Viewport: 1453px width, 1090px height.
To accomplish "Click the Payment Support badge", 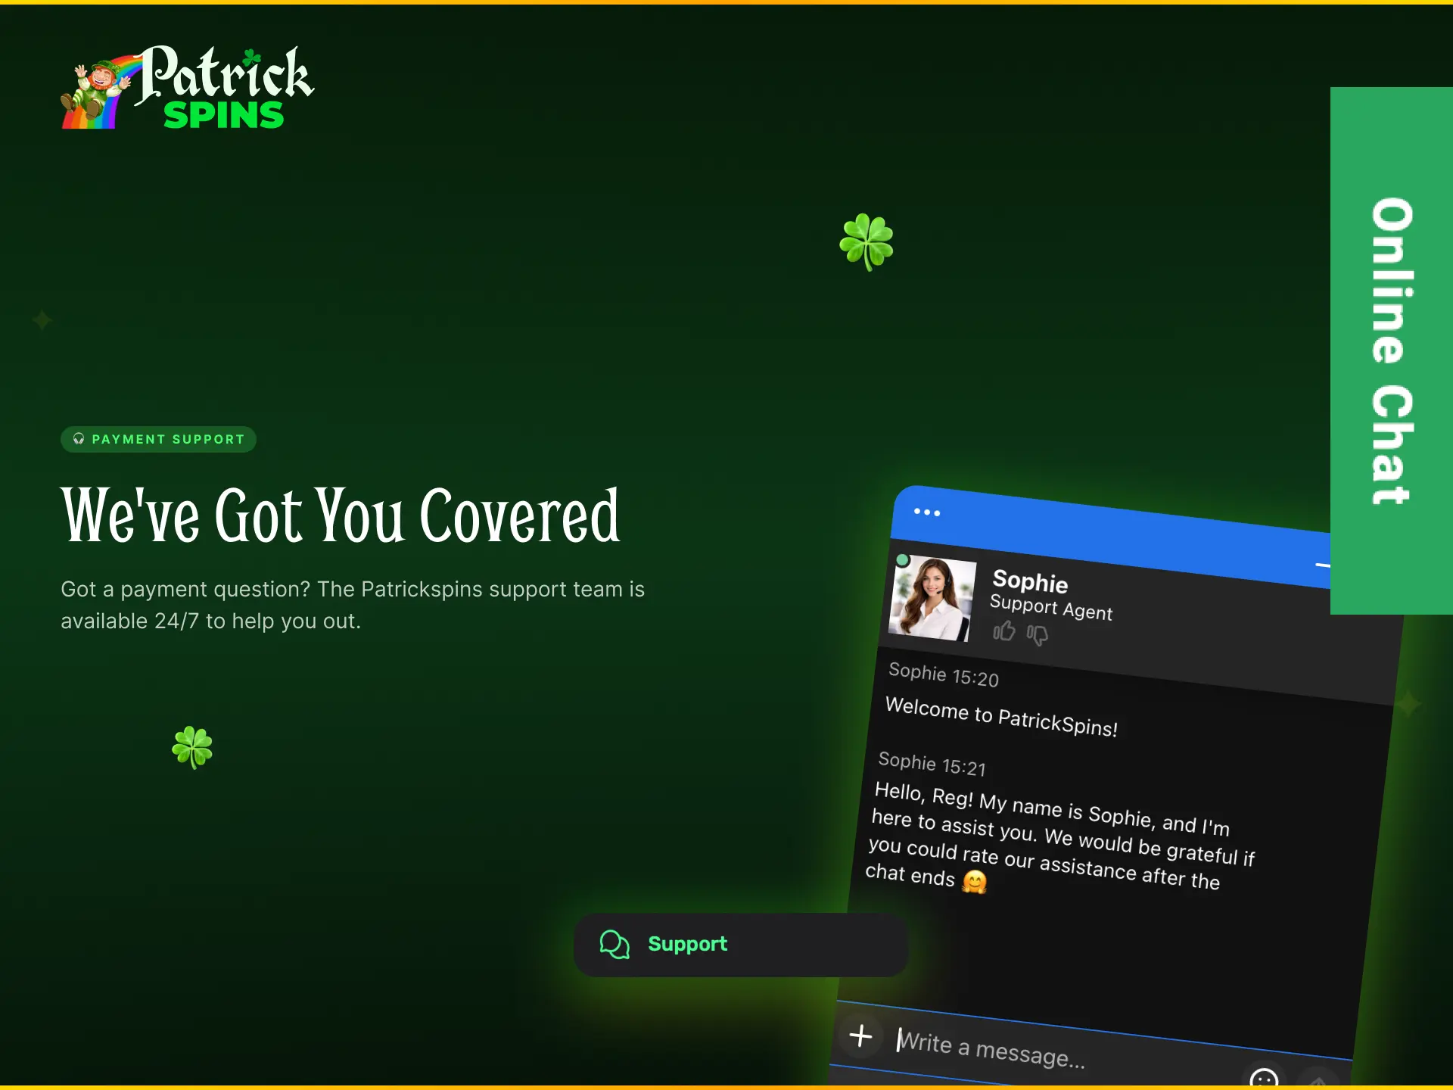I will pos(158,439).
